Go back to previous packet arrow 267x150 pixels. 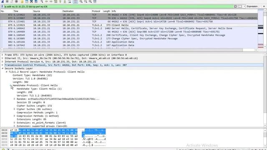tap(46, 1)
